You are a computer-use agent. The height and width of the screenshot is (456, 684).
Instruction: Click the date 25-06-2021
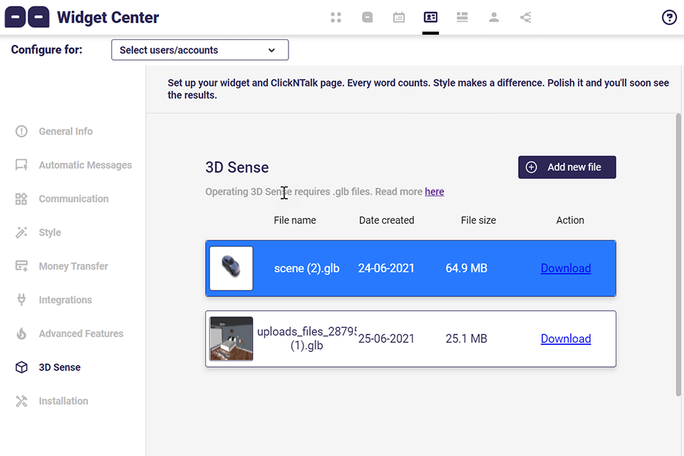[386, 338]
